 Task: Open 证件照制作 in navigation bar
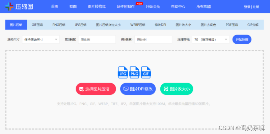point(126,7)
